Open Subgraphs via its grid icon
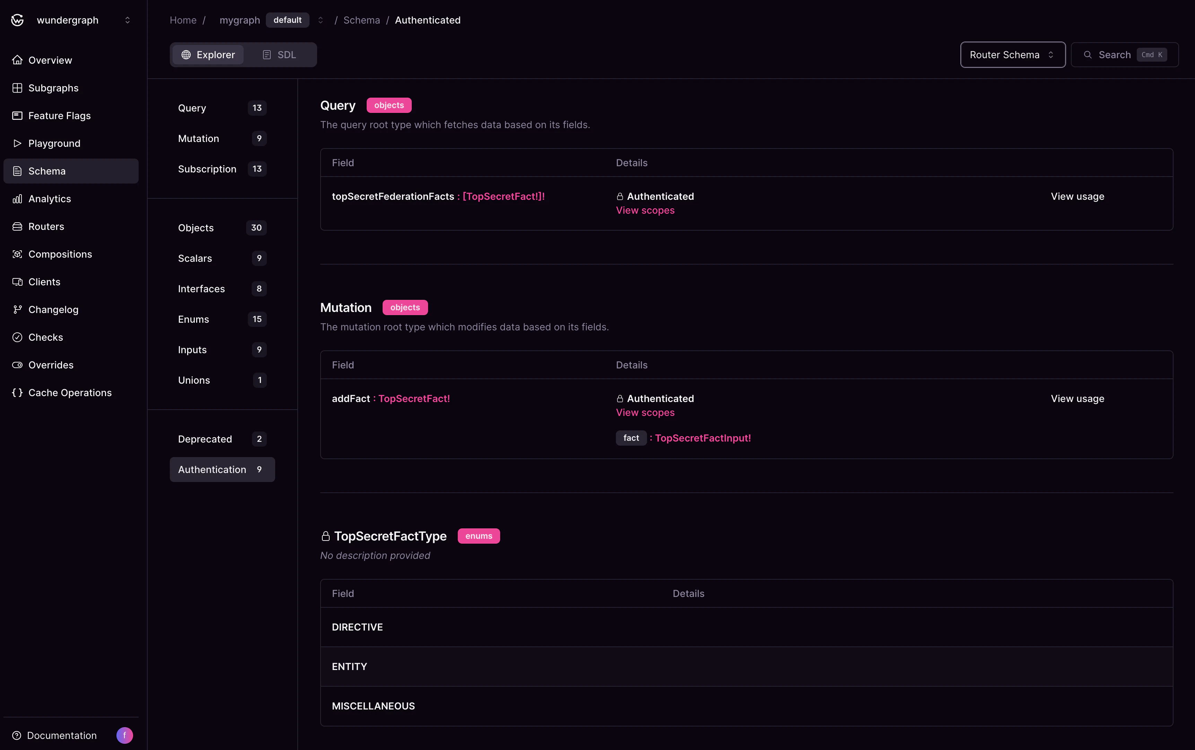The image size is (1195, 750). tap(17, 88)
